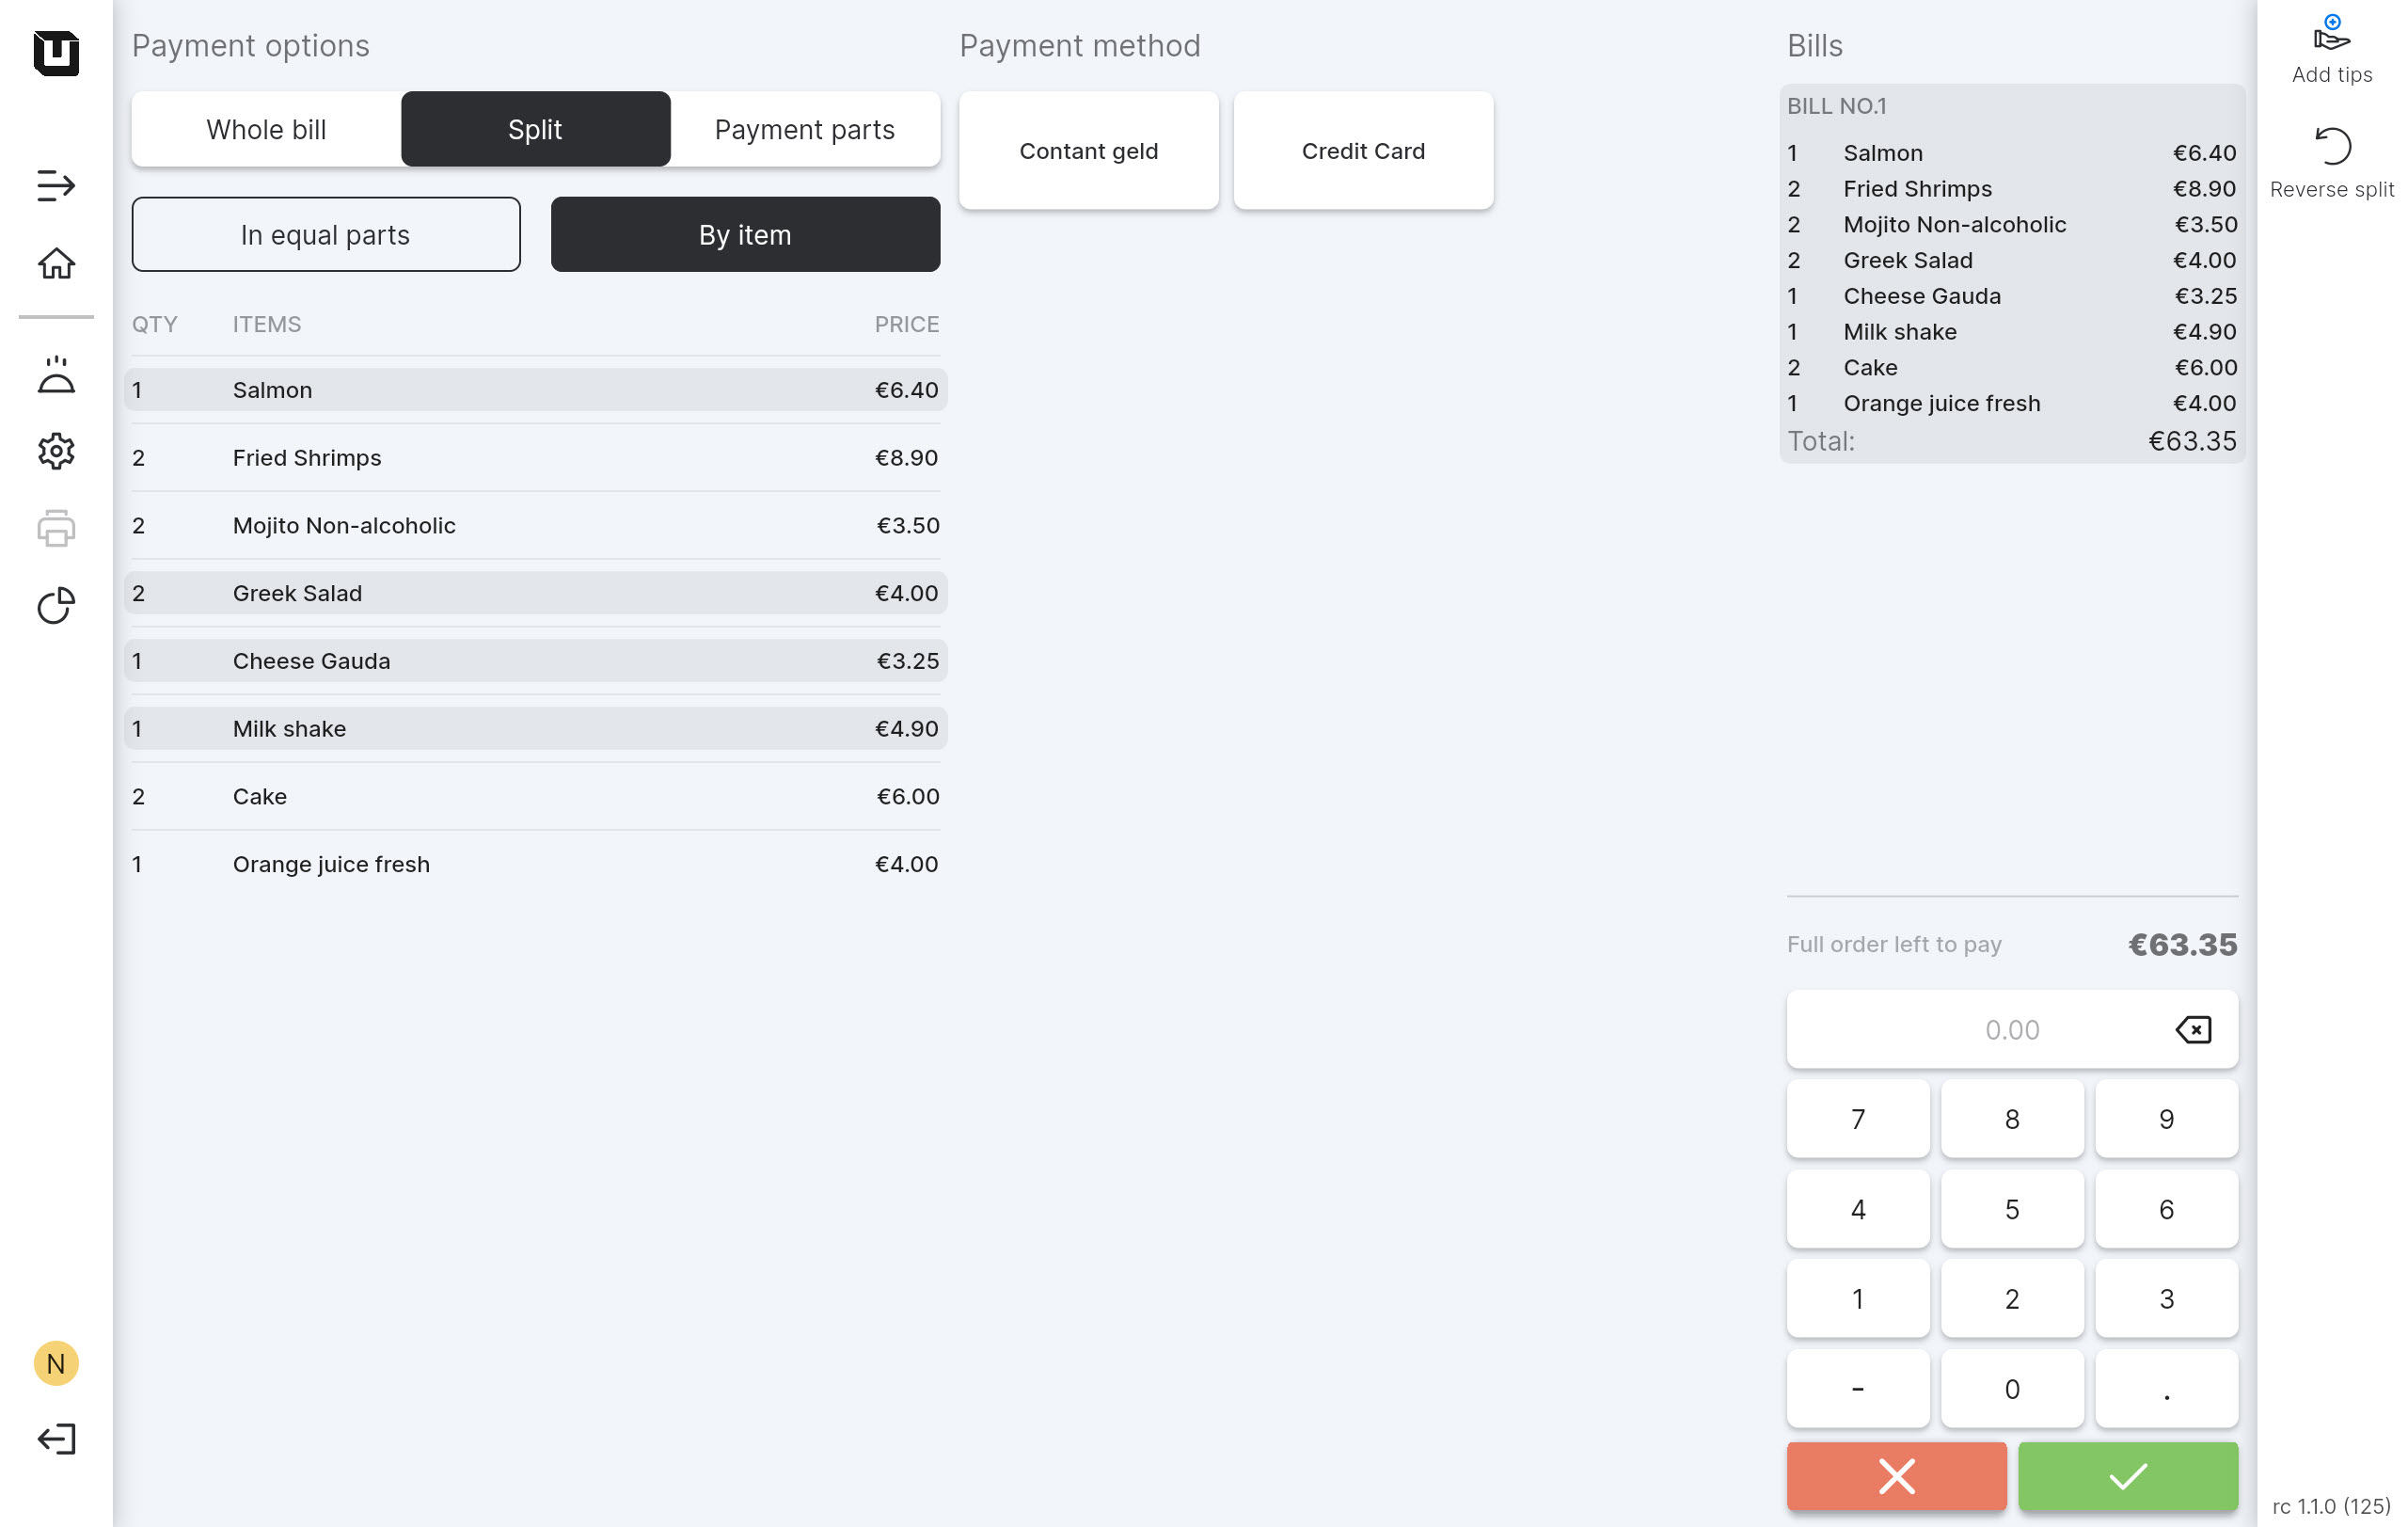
Task: Open the N user avatar
Action: point(56,1363)
